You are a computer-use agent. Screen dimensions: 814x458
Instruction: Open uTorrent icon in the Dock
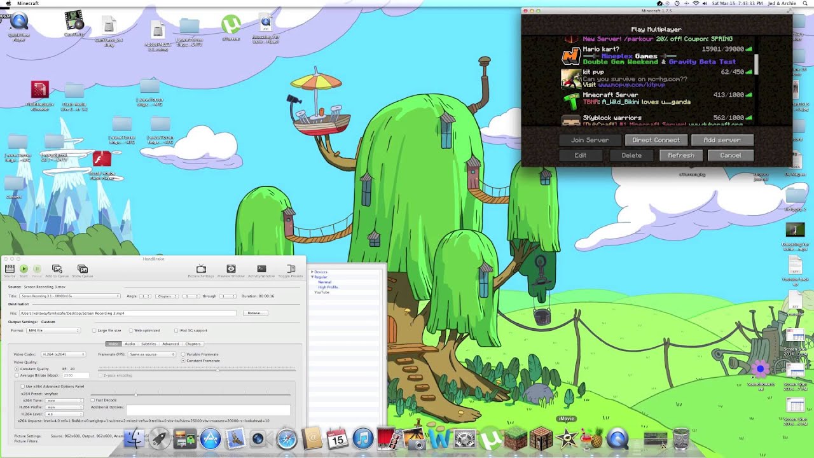pos(490,438)
